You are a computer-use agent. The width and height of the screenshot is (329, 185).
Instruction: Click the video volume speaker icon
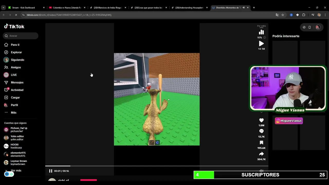(x=261, y=171)
